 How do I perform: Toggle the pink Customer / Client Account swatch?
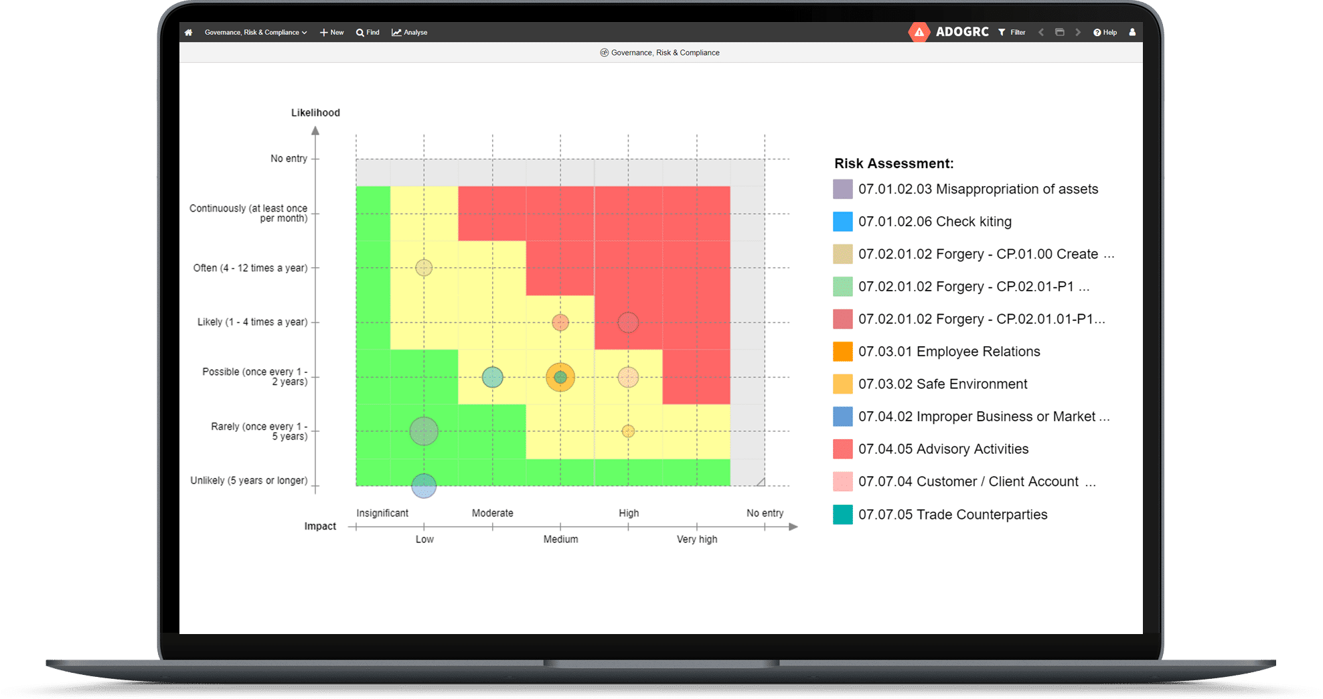(x=843, y=481)
